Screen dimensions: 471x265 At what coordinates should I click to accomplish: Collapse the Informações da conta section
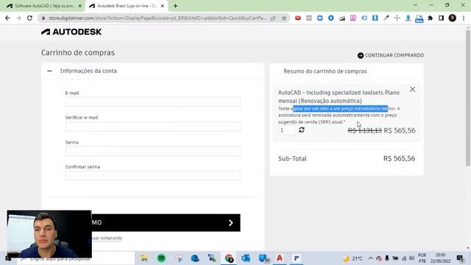49,71
